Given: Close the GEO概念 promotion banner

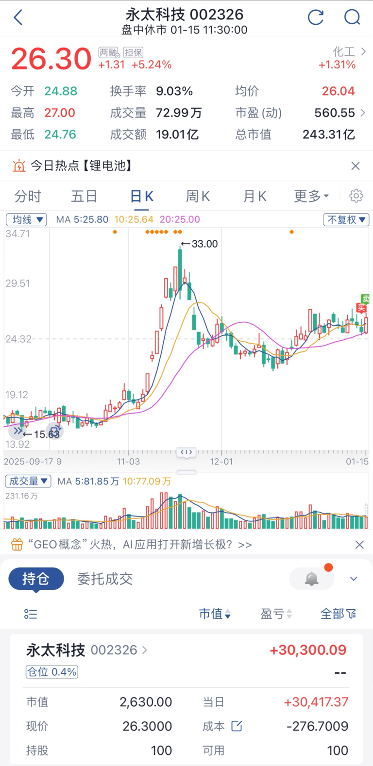Looking at the screenshot, I should coord(359,545).
